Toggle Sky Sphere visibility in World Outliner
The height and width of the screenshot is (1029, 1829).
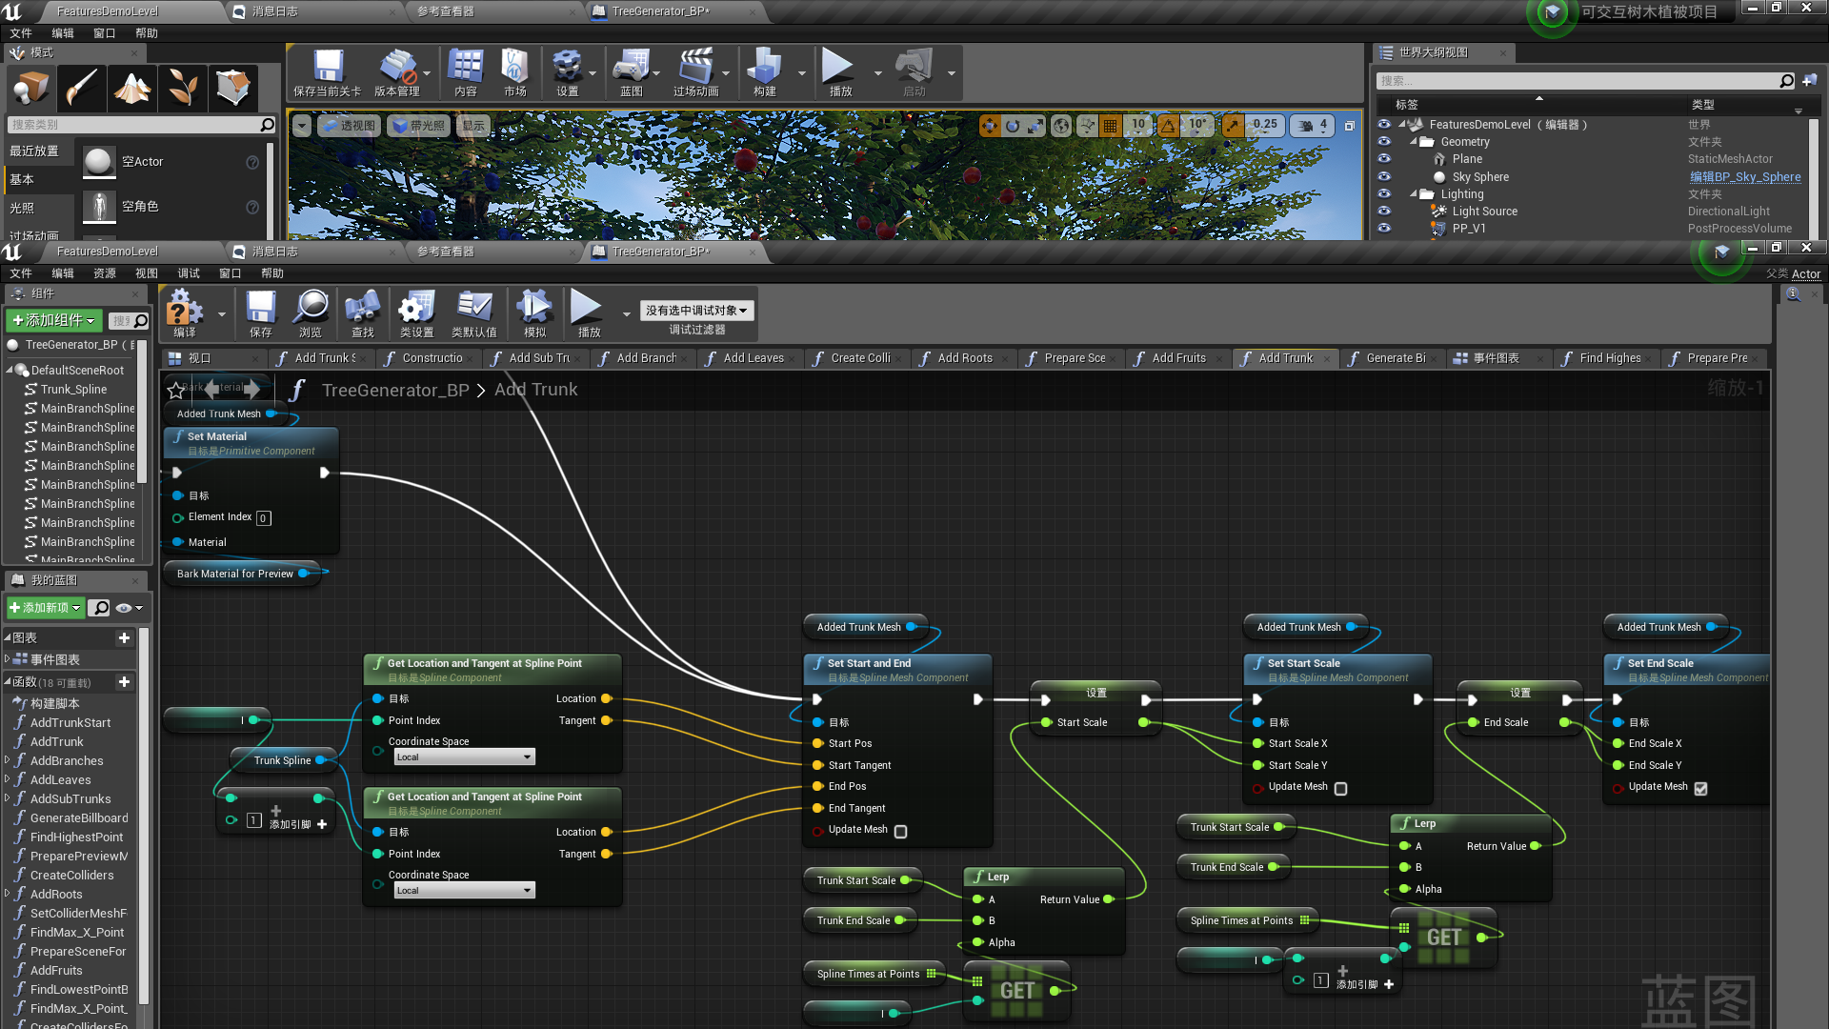[1384, 176]
